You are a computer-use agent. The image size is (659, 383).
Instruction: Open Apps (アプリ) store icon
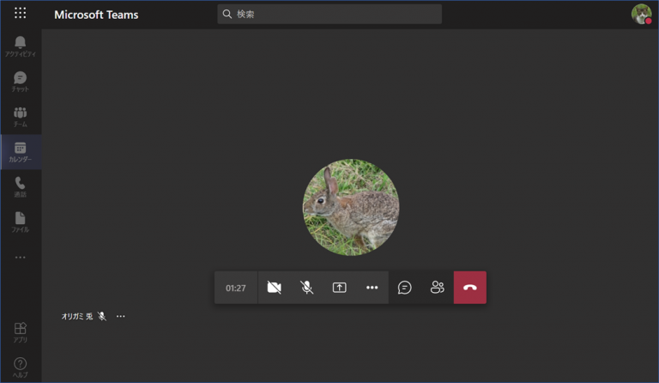click(x=21, y=332)
